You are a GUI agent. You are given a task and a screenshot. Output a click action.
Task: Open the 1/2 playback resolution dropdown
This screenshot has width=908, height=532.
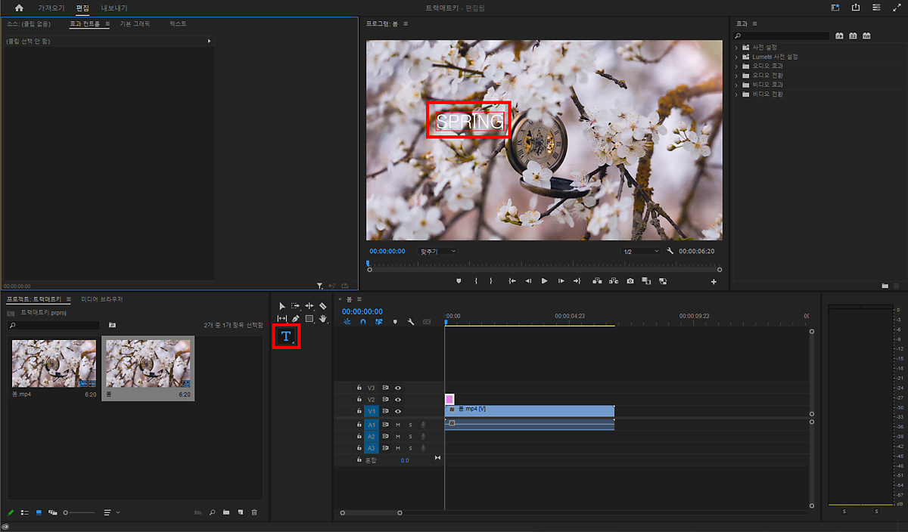pos(640,251)
